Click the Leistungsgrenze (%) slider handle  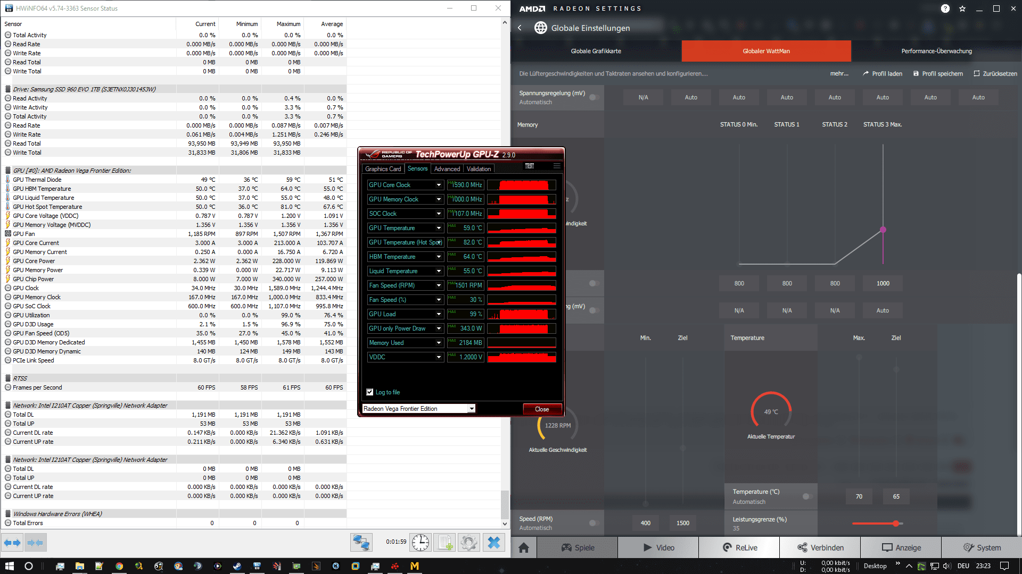tap(896, 524)
